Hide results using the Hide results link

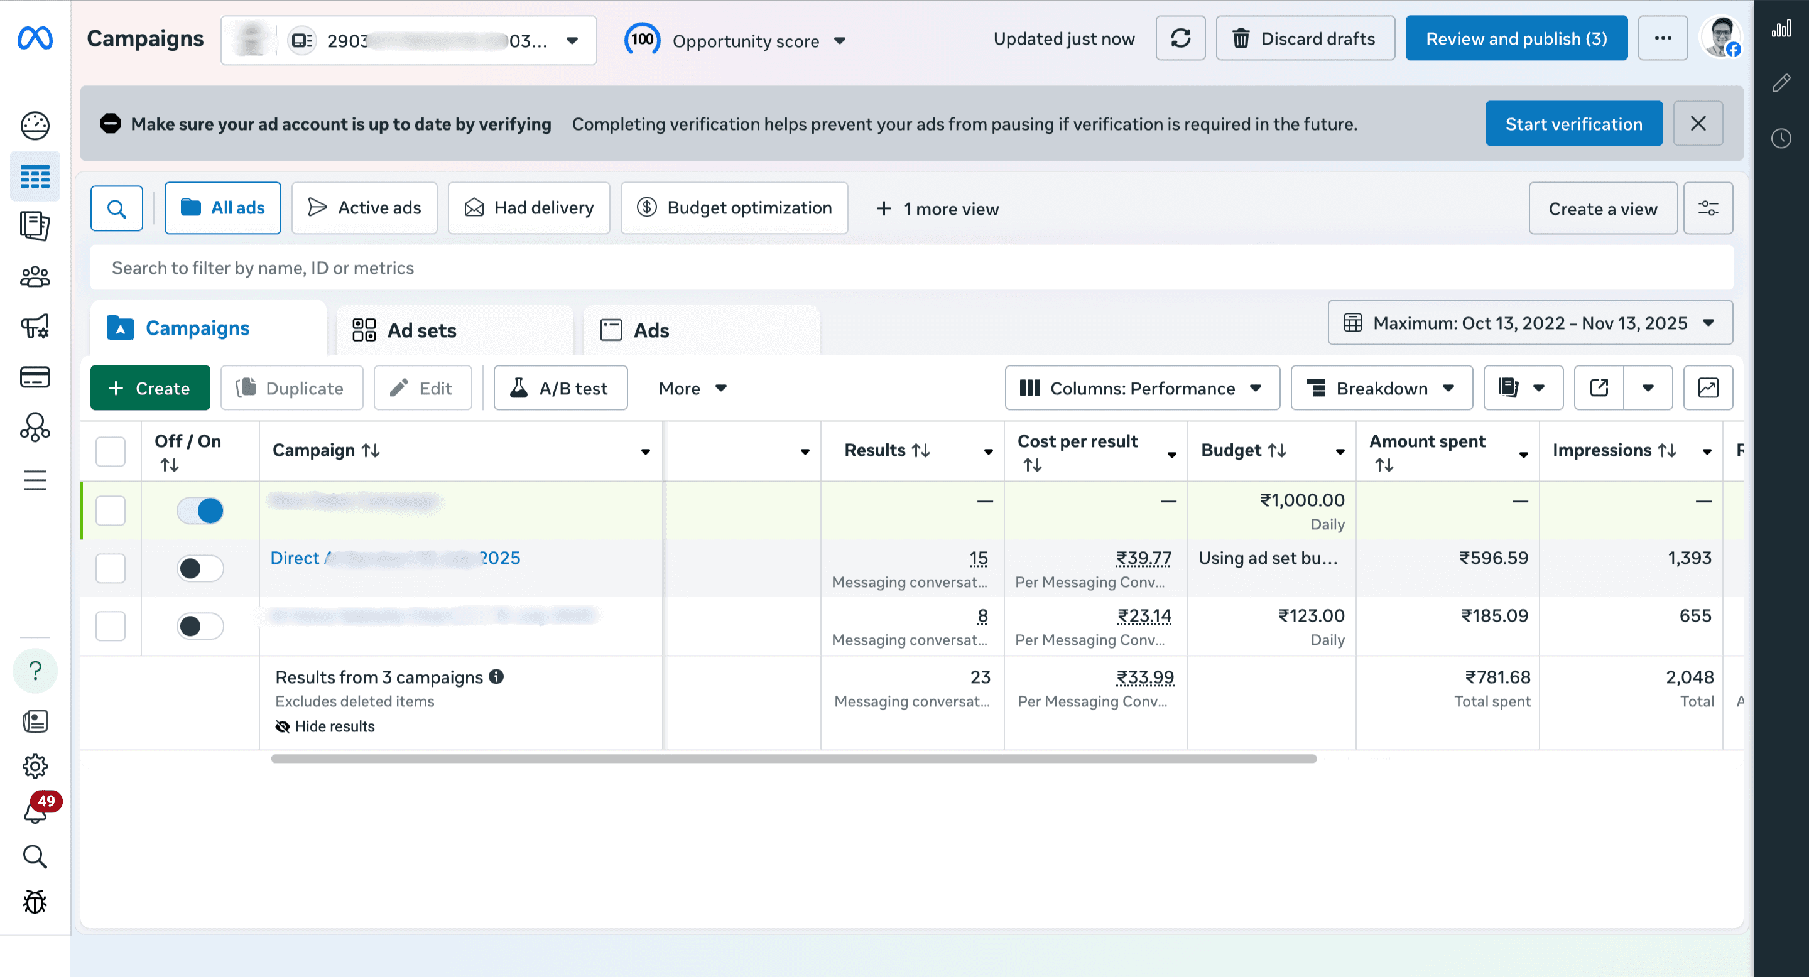click(x=325, y=726)
